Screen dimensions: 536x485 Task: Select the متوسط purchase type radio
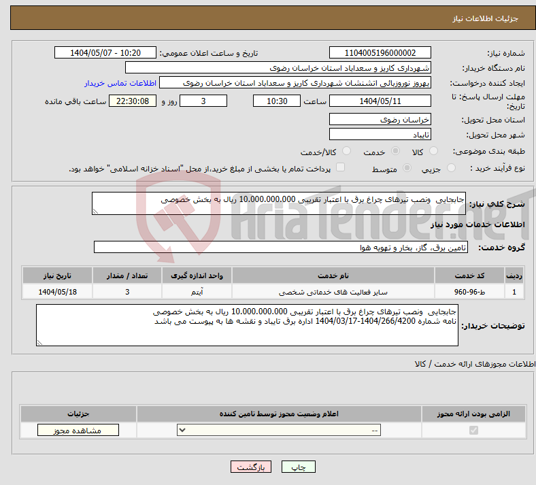(407, 168)
